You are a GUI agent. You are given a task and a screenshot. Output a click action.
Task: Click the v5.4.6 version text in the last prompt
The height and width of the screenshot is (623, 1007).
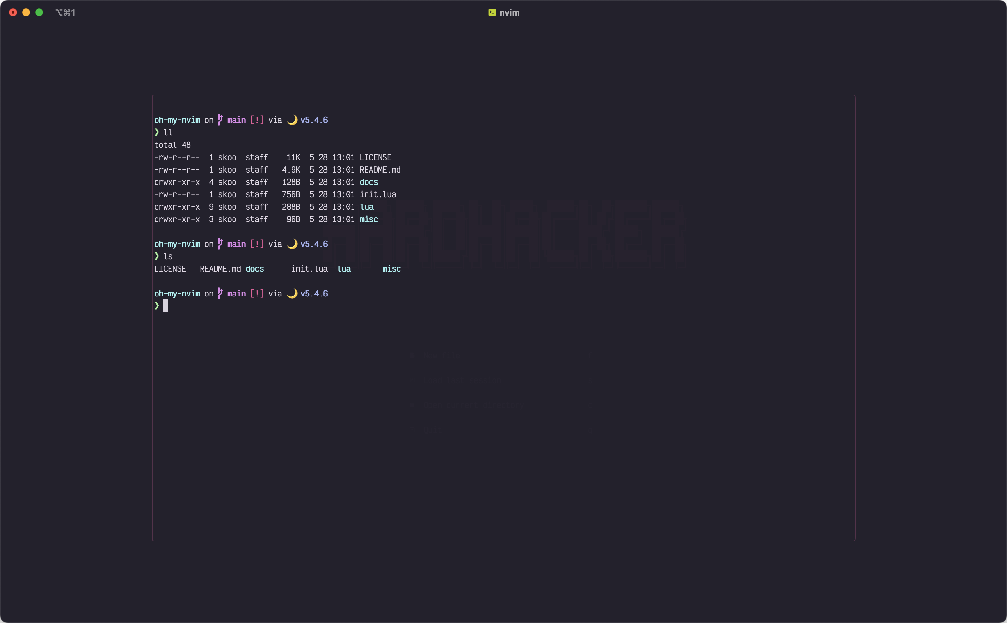pos(314,293)
